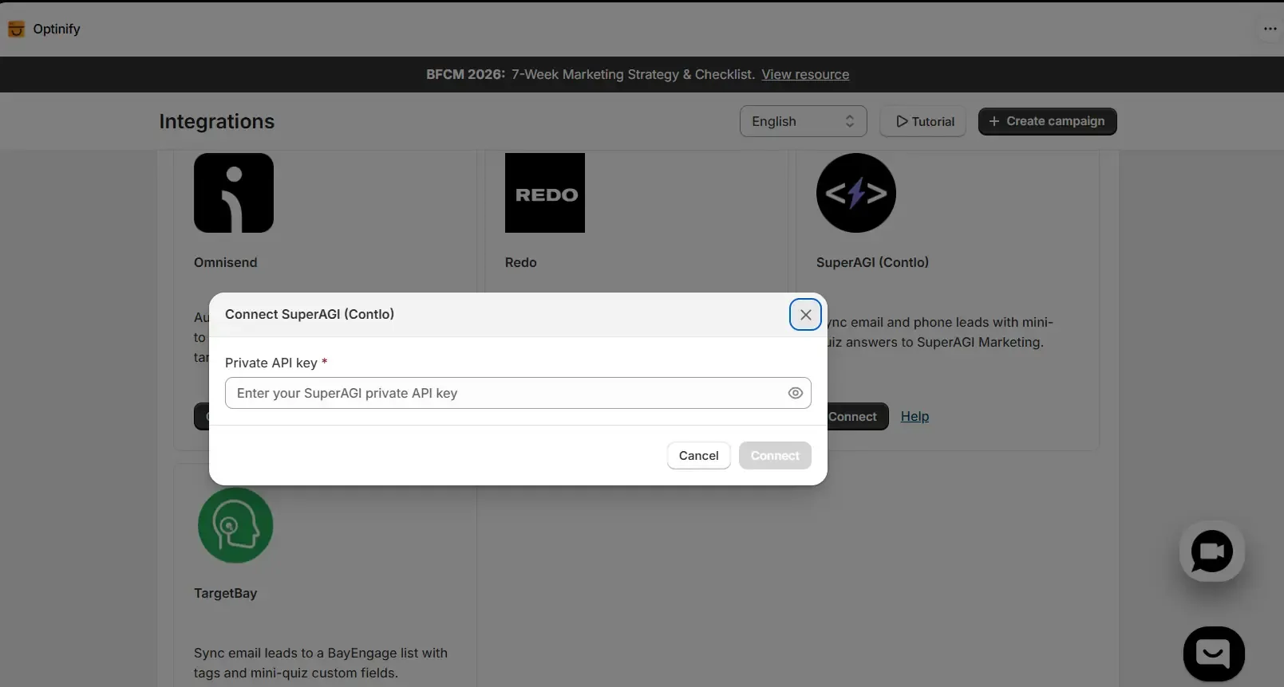
Task: Open the live chat messenger widget
Action: (1214, 654)
